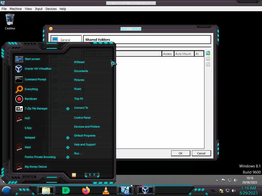Click host volume speaker icon
Viewport: 262px width, 196px height.
coord(234,190)
